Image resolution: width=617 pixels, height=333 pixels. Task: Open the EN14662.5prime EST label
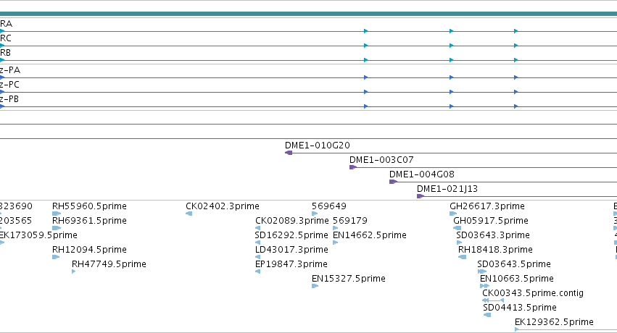pos(370,235)
